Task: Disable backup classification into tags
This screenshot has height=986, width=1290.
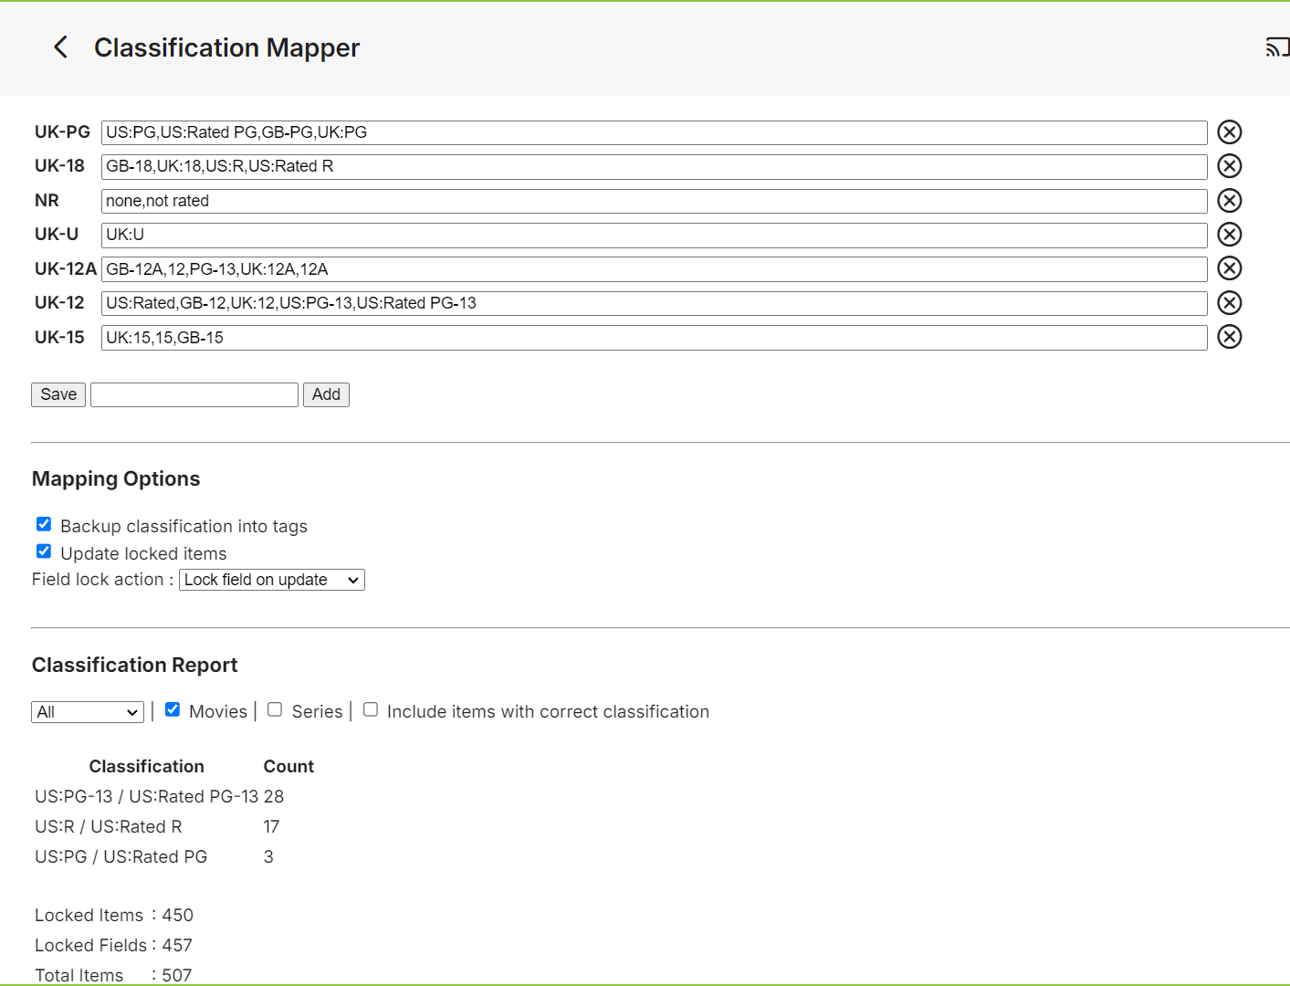Action: [x=43, y=523]
